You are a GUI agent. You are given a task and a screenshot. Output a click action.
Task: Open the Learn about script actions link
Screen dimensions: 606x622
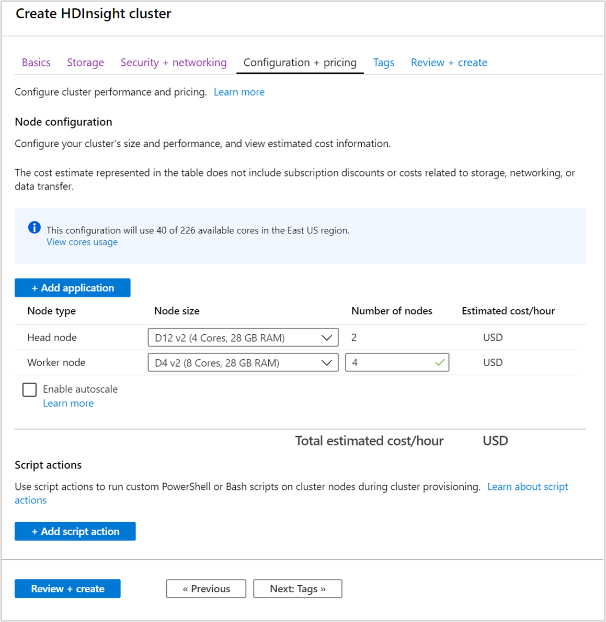coord(528,486)
